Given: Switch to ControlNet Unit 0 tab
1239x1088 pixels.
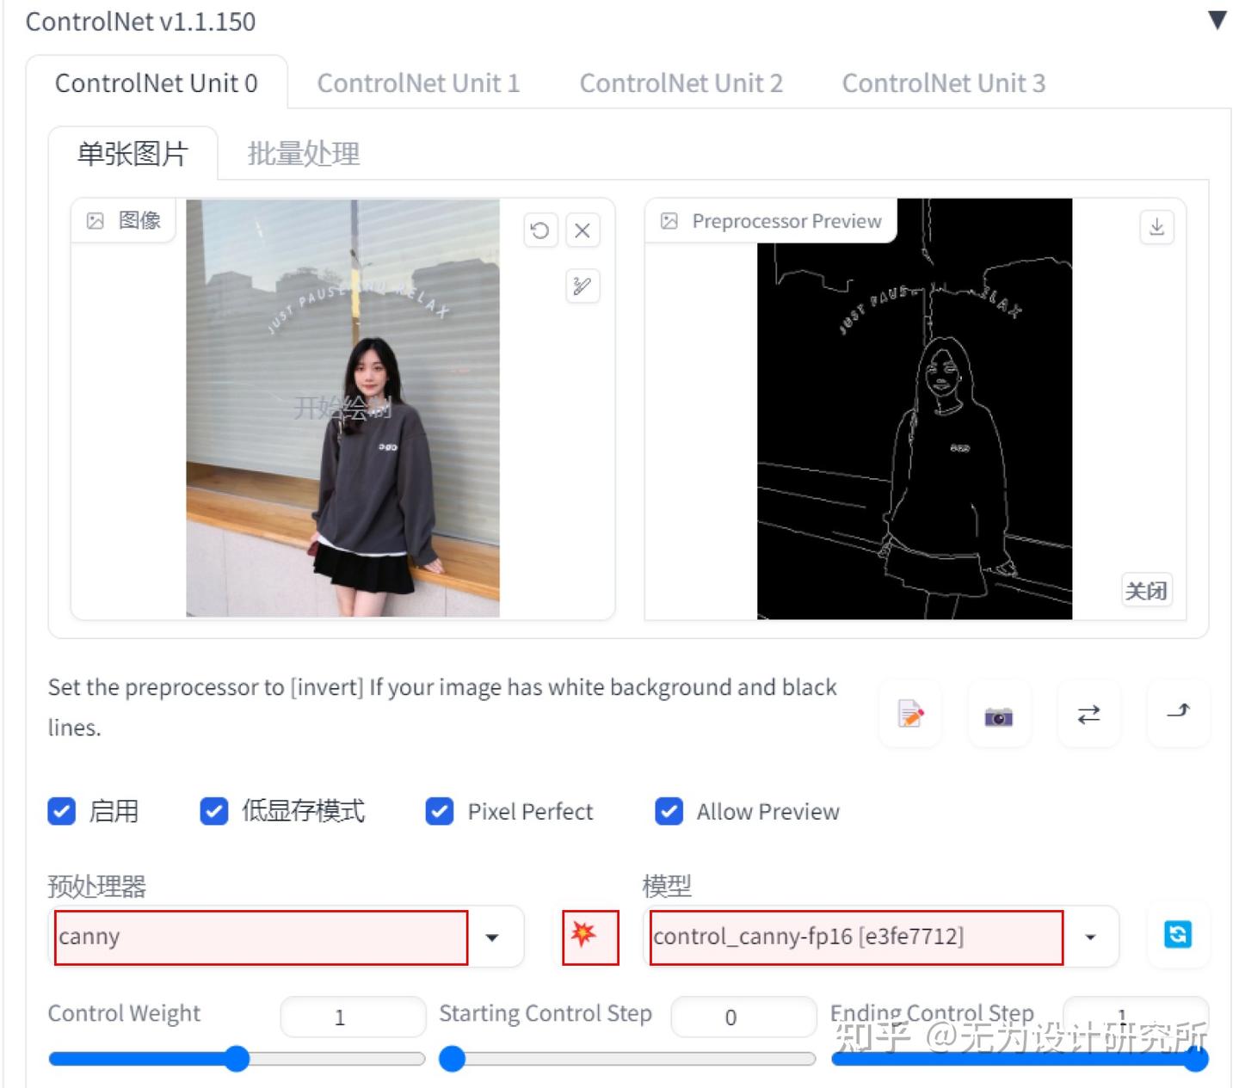Looking at the screenshot, I should (157, 83).
